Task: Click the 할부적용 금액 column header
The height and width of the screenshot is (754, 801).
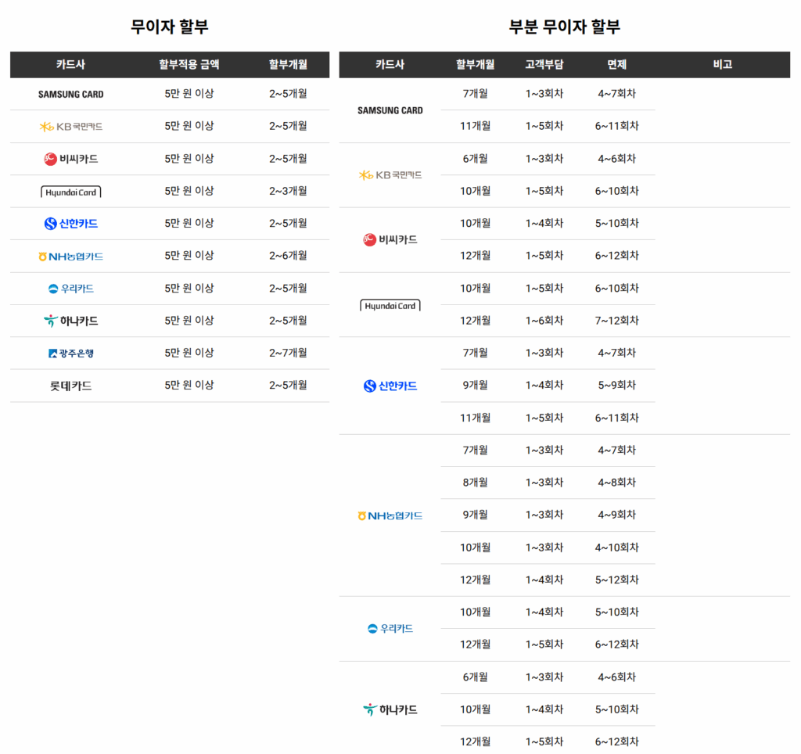Action: coord(189,64)
